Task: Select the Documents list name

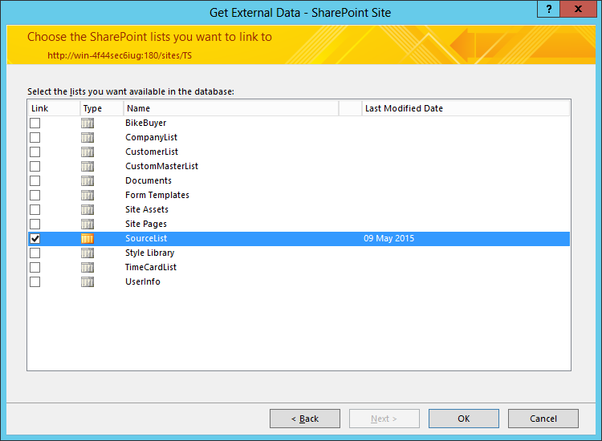Action: (x=148, y=181)
